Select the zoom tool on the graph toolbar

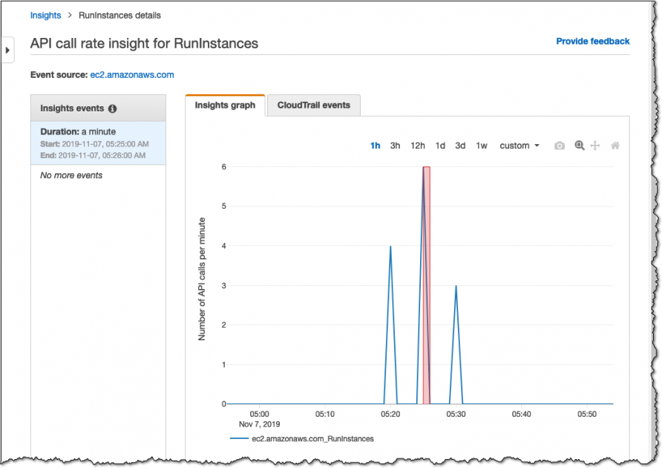click(x=578, y=145)
